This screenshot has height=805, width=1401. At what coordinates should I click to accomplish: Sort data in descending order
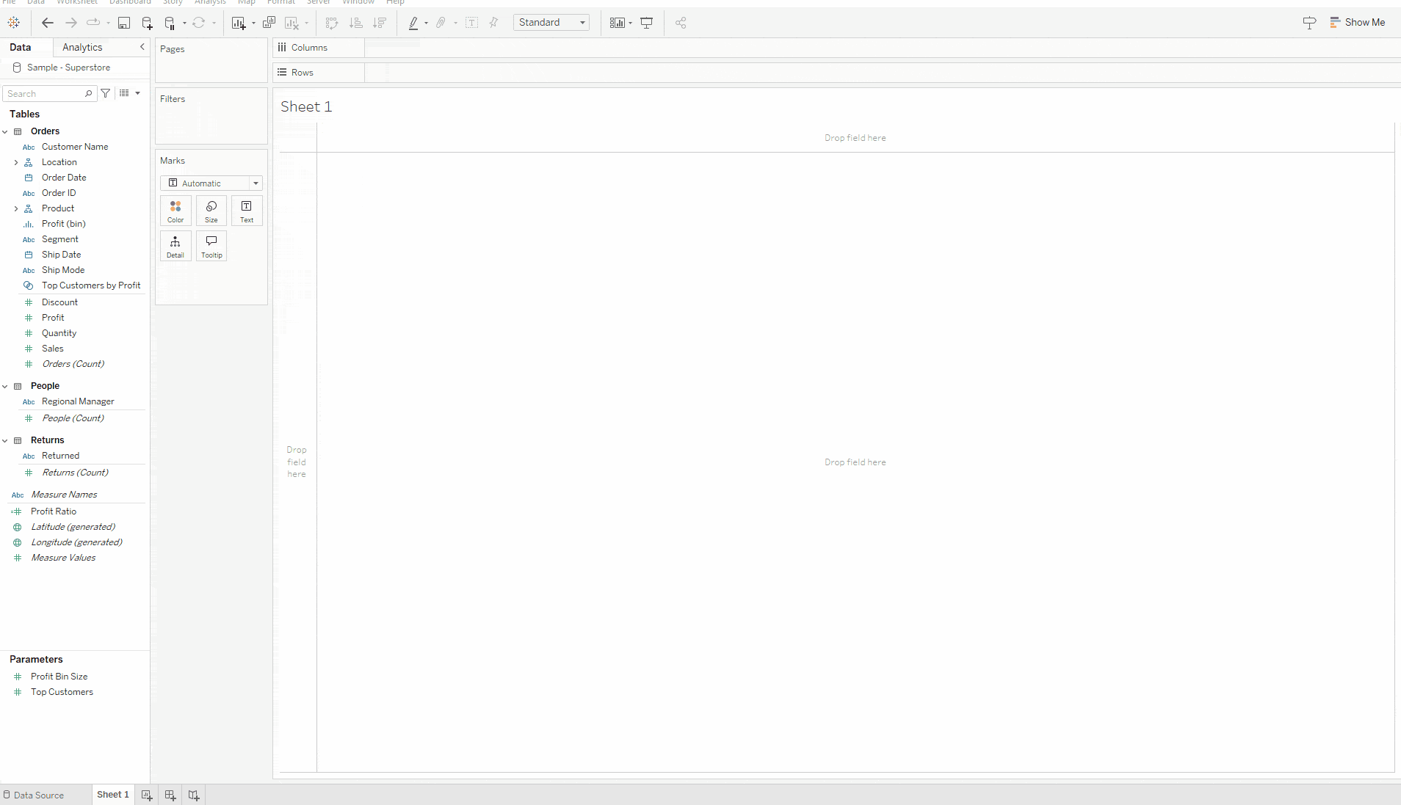click(x=380, y=23)
